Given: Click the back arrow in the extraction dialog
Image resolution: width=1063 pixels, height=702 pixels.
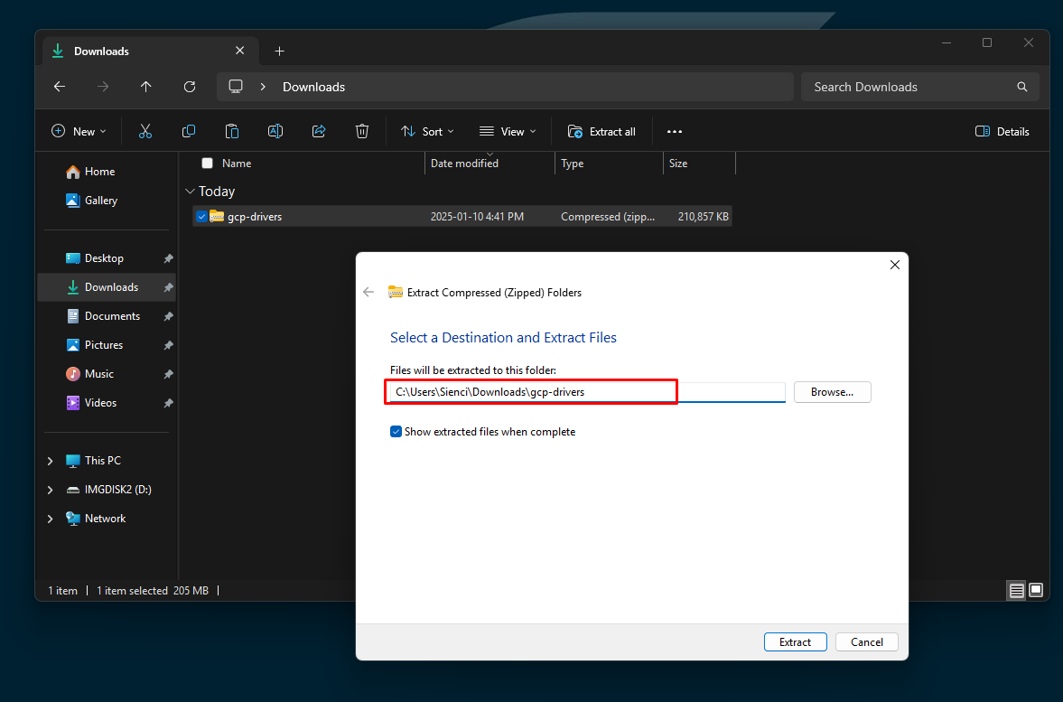Looking at the screenshot, I should 368,292.
